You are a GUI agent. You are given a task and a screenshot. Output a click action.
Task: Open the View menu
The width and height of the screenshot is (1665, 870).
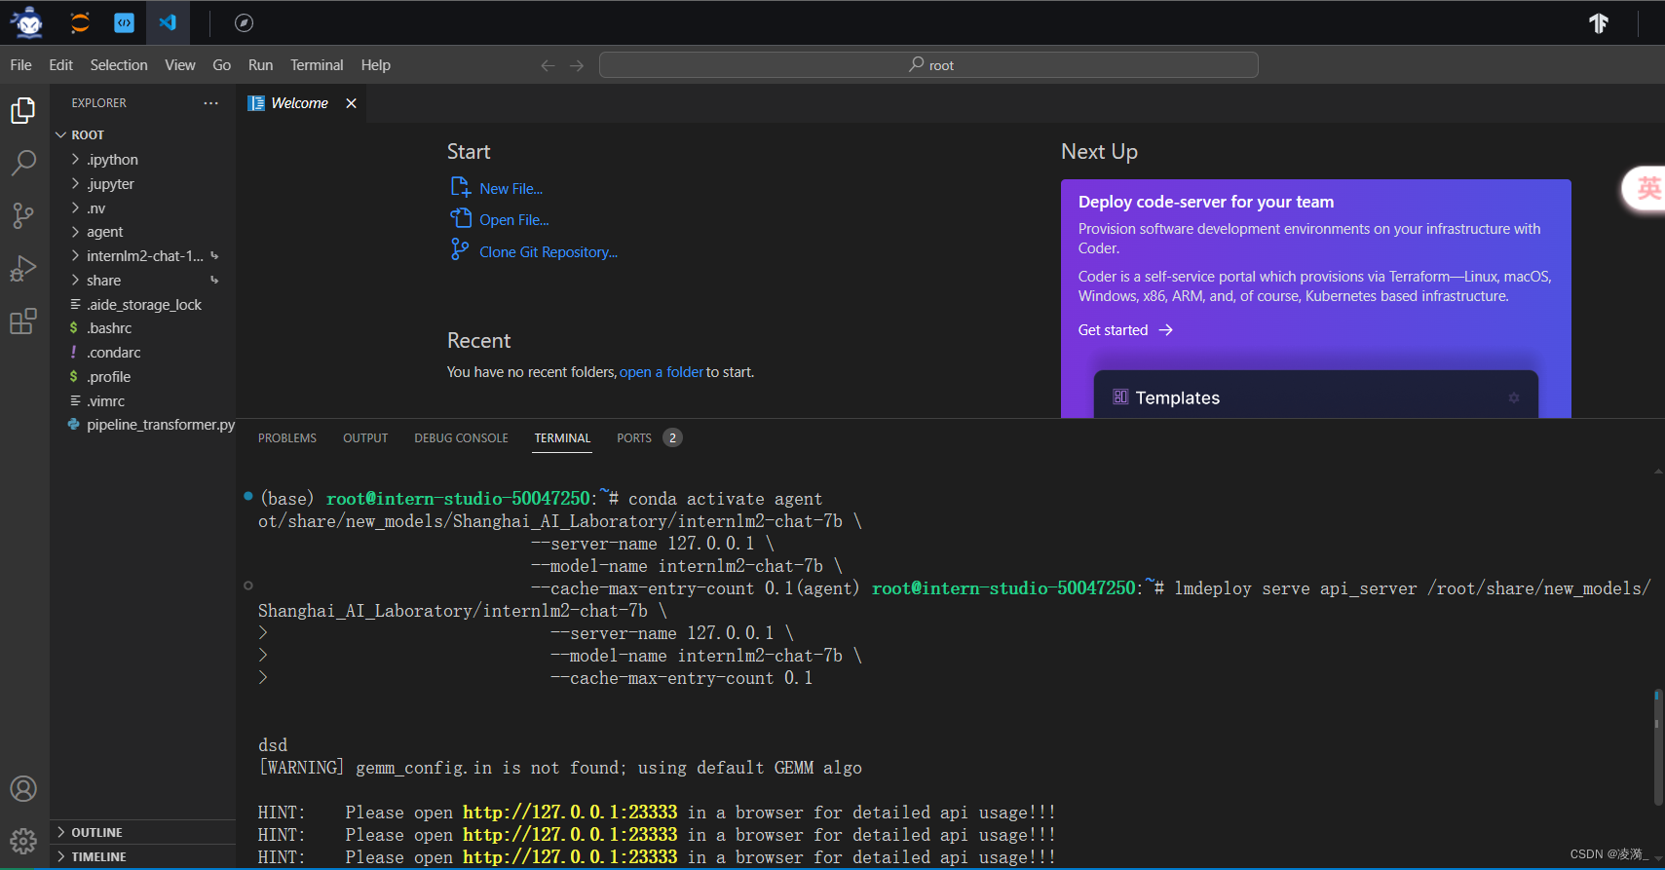coord(180,65)
